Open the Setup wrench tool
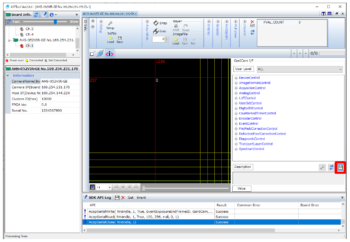350x242 pixels. [x=110, y=23]
